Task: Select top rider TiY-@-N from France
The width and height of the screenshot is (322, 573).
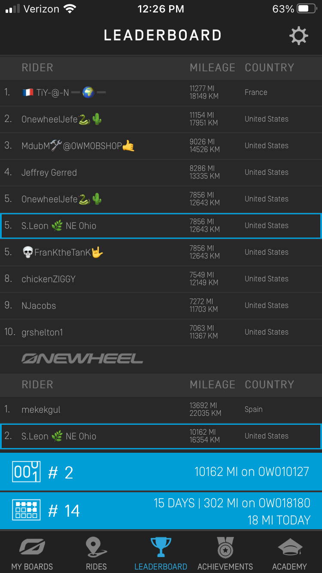Action: click(x=161, y=92)
